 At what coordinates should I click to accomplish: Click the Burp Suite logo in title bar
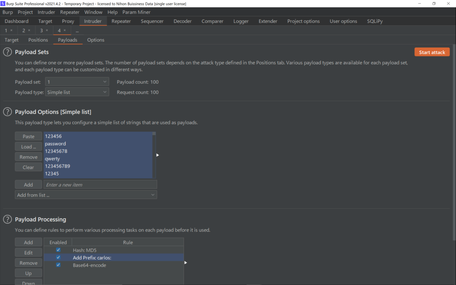[x=3, y=3]
